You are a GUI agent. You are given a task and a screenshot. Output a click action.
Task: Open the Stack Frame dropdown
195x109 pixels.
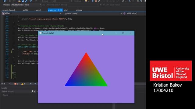point(133,5)
